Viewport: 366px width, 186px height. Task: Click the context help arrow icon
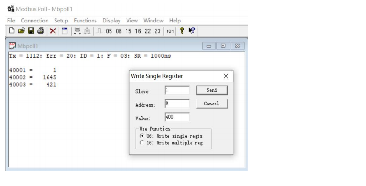tap(191, 31)
